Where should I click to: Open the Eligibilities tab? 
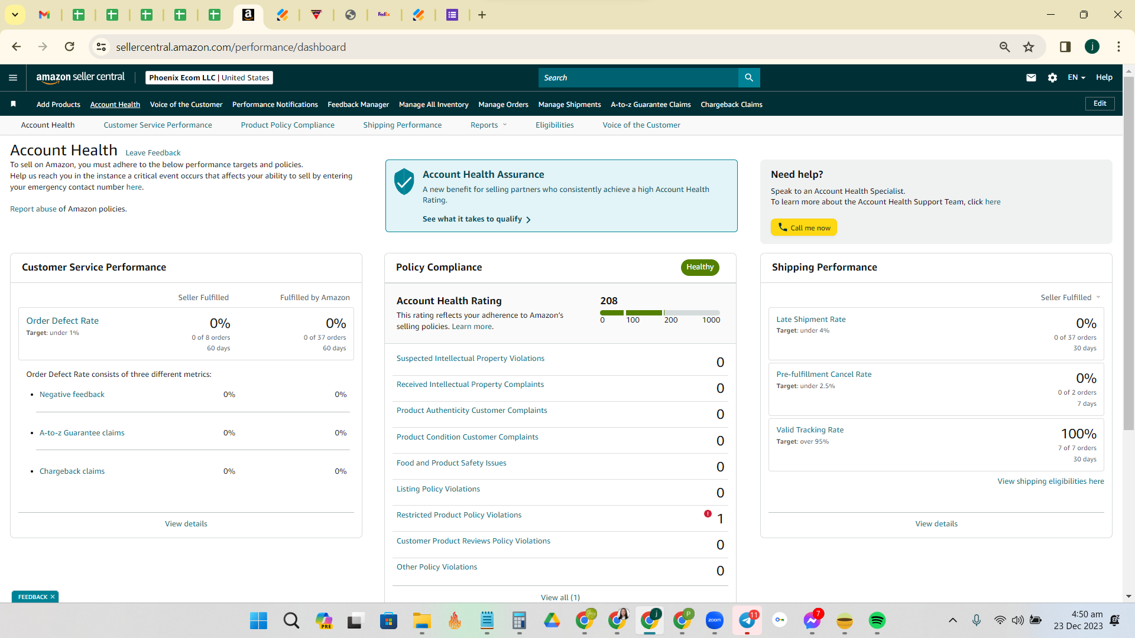554,125
